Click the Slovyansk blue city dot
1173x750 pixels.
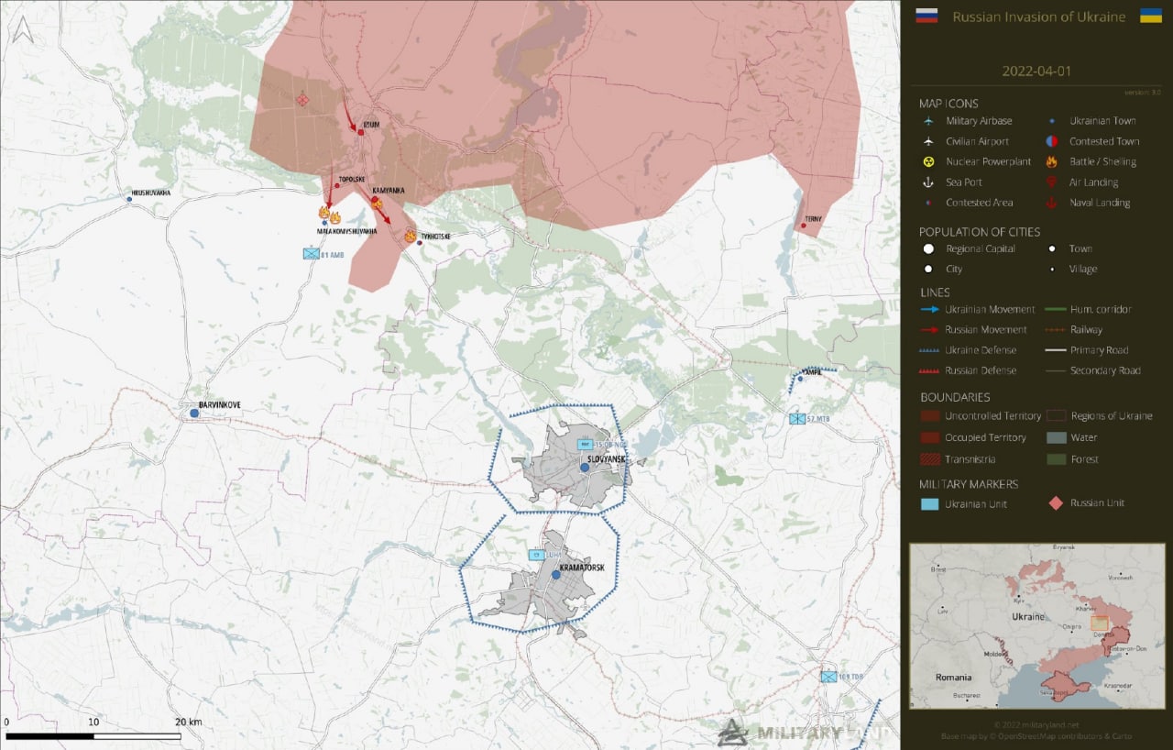click(584, 469)
